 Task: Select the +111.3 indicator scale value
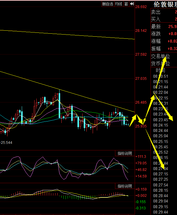(x=141, y=157)
